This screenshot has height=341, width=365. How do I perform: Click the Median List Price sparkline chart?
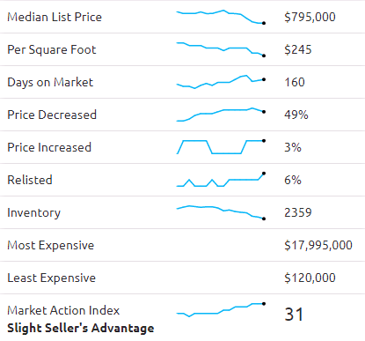pos(221,17)
